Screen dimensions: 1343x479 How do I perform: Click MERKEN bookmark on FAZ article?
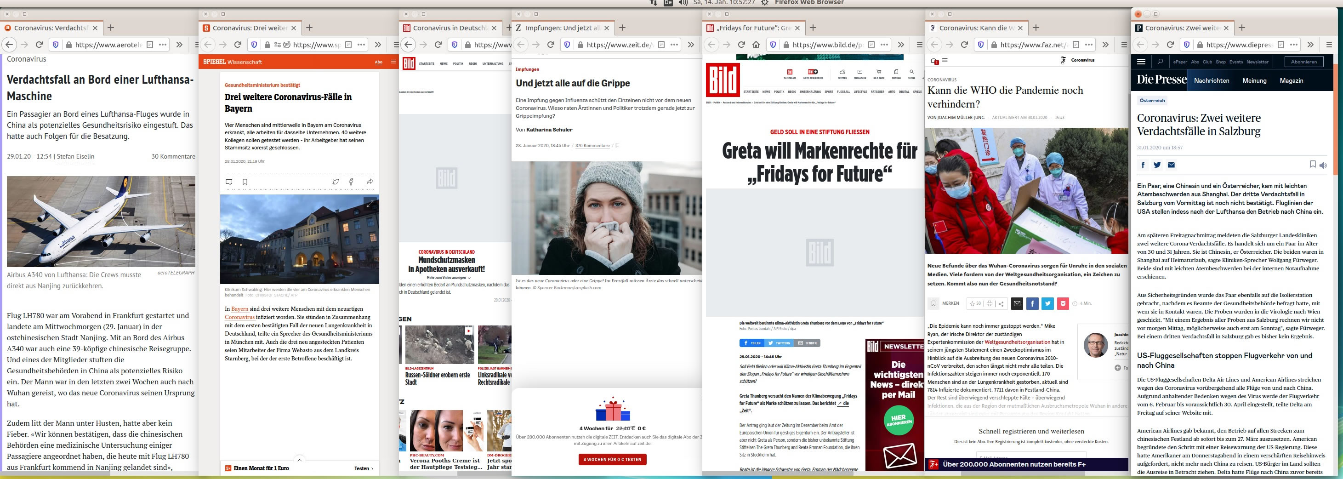944,303
